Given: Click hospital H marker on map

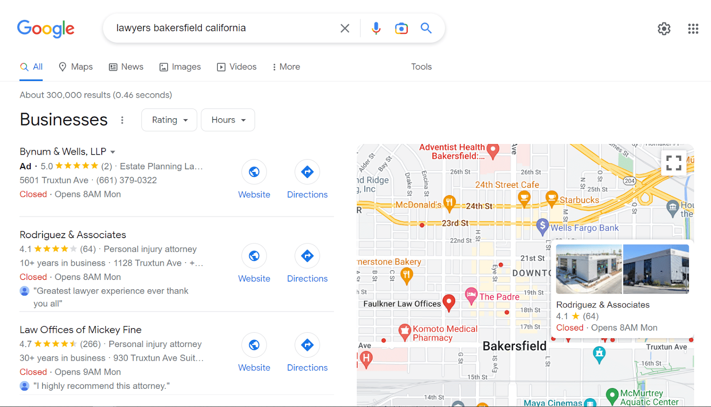Looking at the screenshot, I should 366,359.
